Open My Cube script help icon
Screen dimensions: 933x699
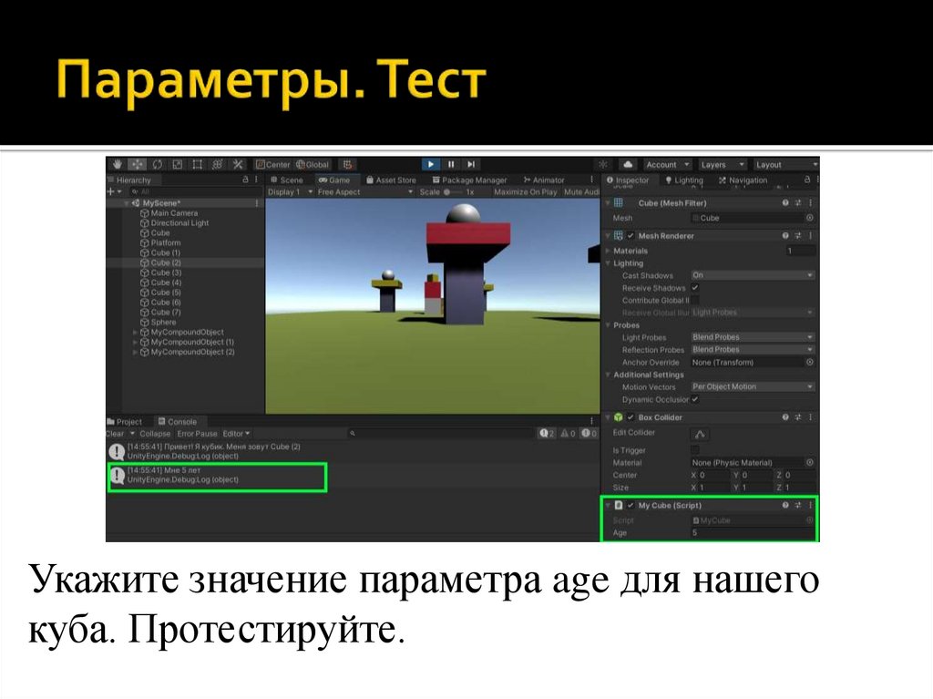785,505
